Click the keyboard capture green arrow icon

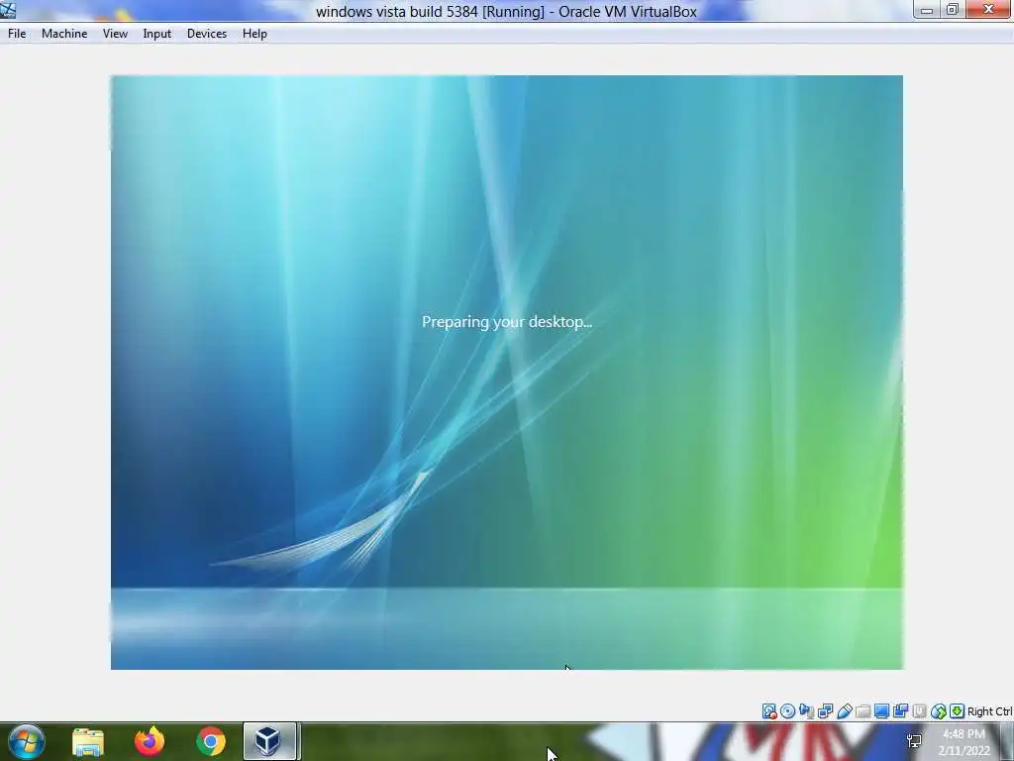(x=958, y=711)
